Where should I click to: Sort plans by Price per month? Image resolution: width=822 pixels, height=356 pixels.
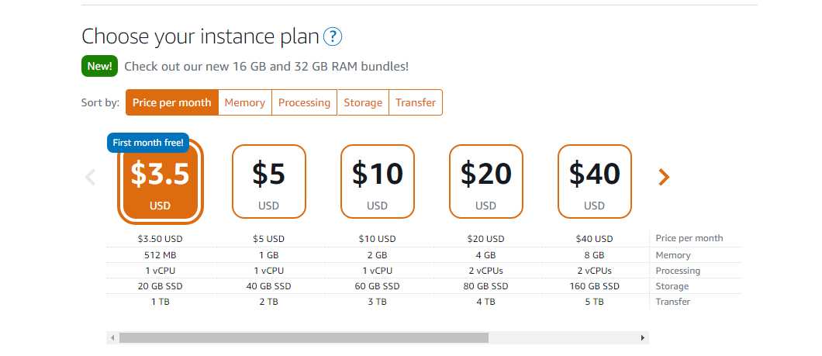(171, 102)
